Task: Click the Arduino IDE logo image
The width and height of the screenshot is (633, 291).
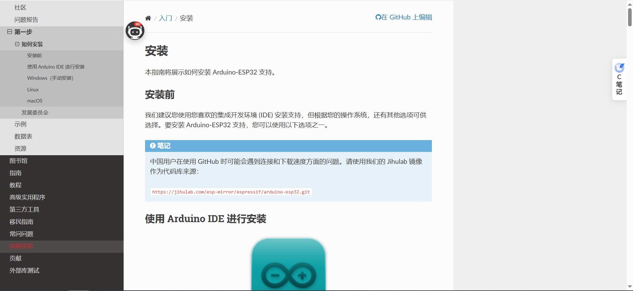Action: tap(288, 264)
